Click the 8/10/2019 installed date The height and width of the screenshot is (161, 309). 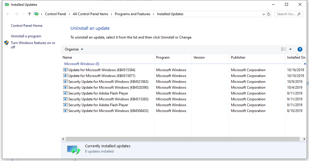coord(295,111)
